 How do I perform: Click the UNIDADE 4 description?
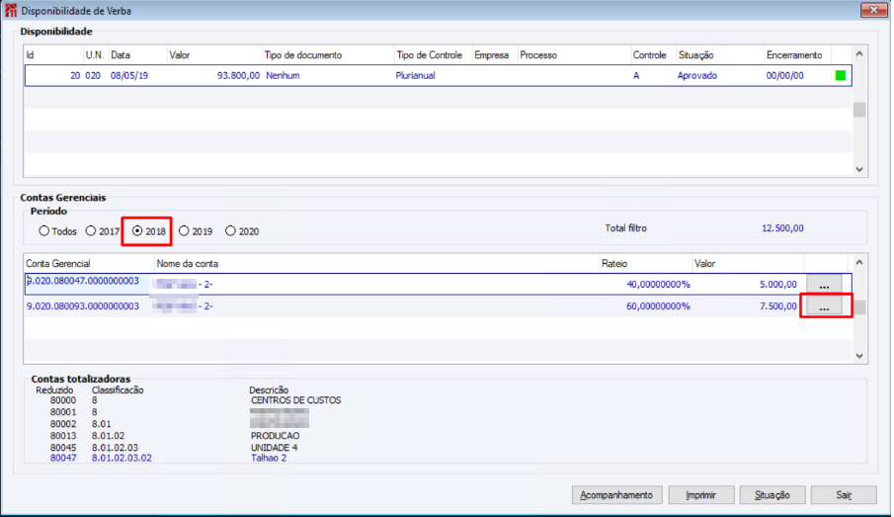tap(275, 448)
